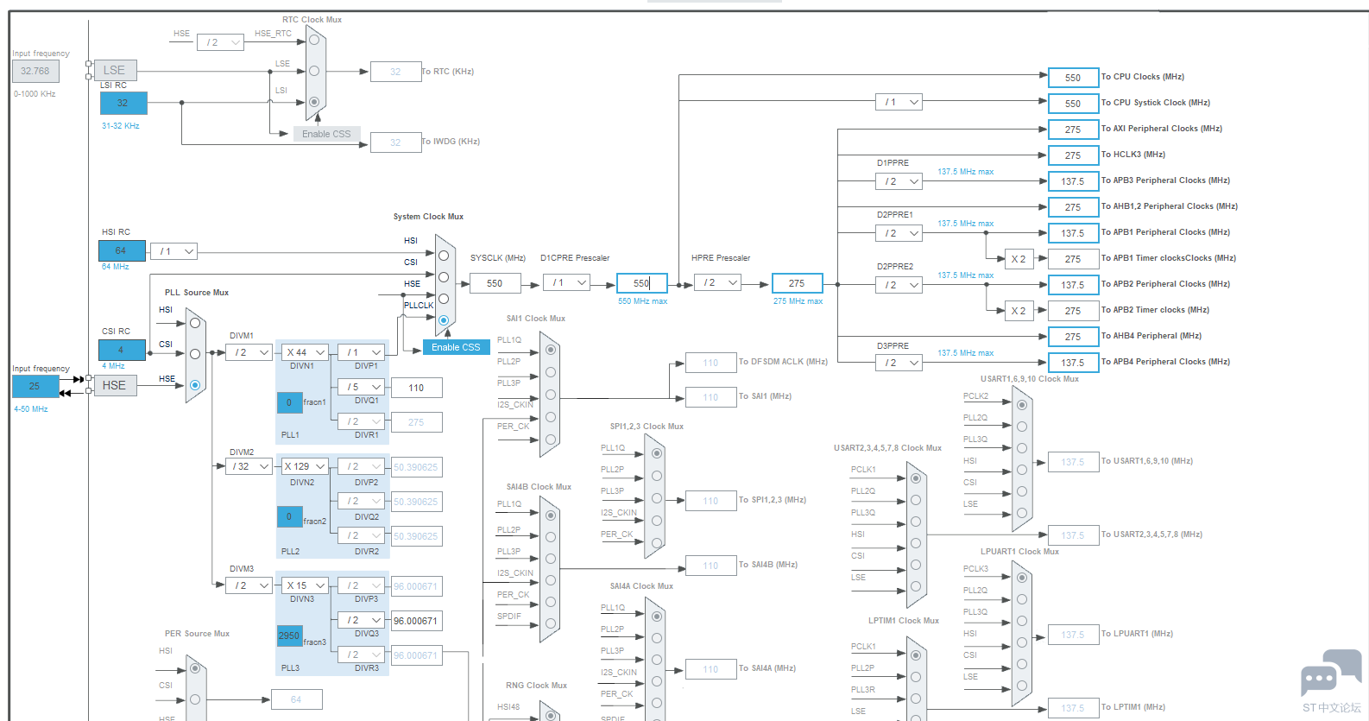Open ST forum chat bubble icon
Viewport: 1369px width, 721px height.
1331,674
